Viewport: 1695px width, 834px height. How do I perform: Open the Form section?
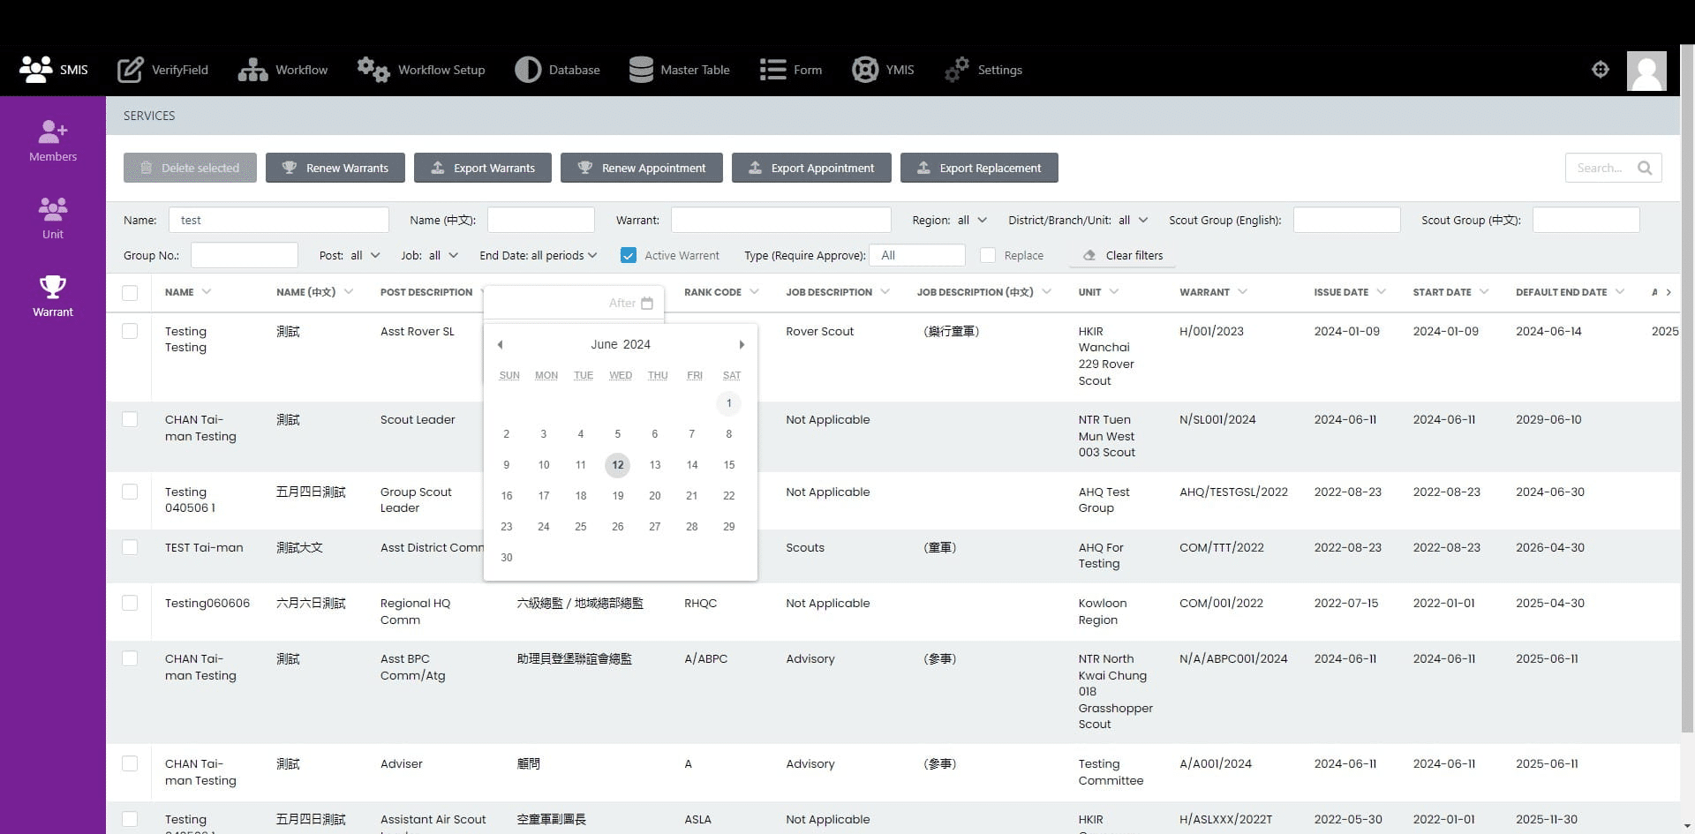click(x=790, y=70)
